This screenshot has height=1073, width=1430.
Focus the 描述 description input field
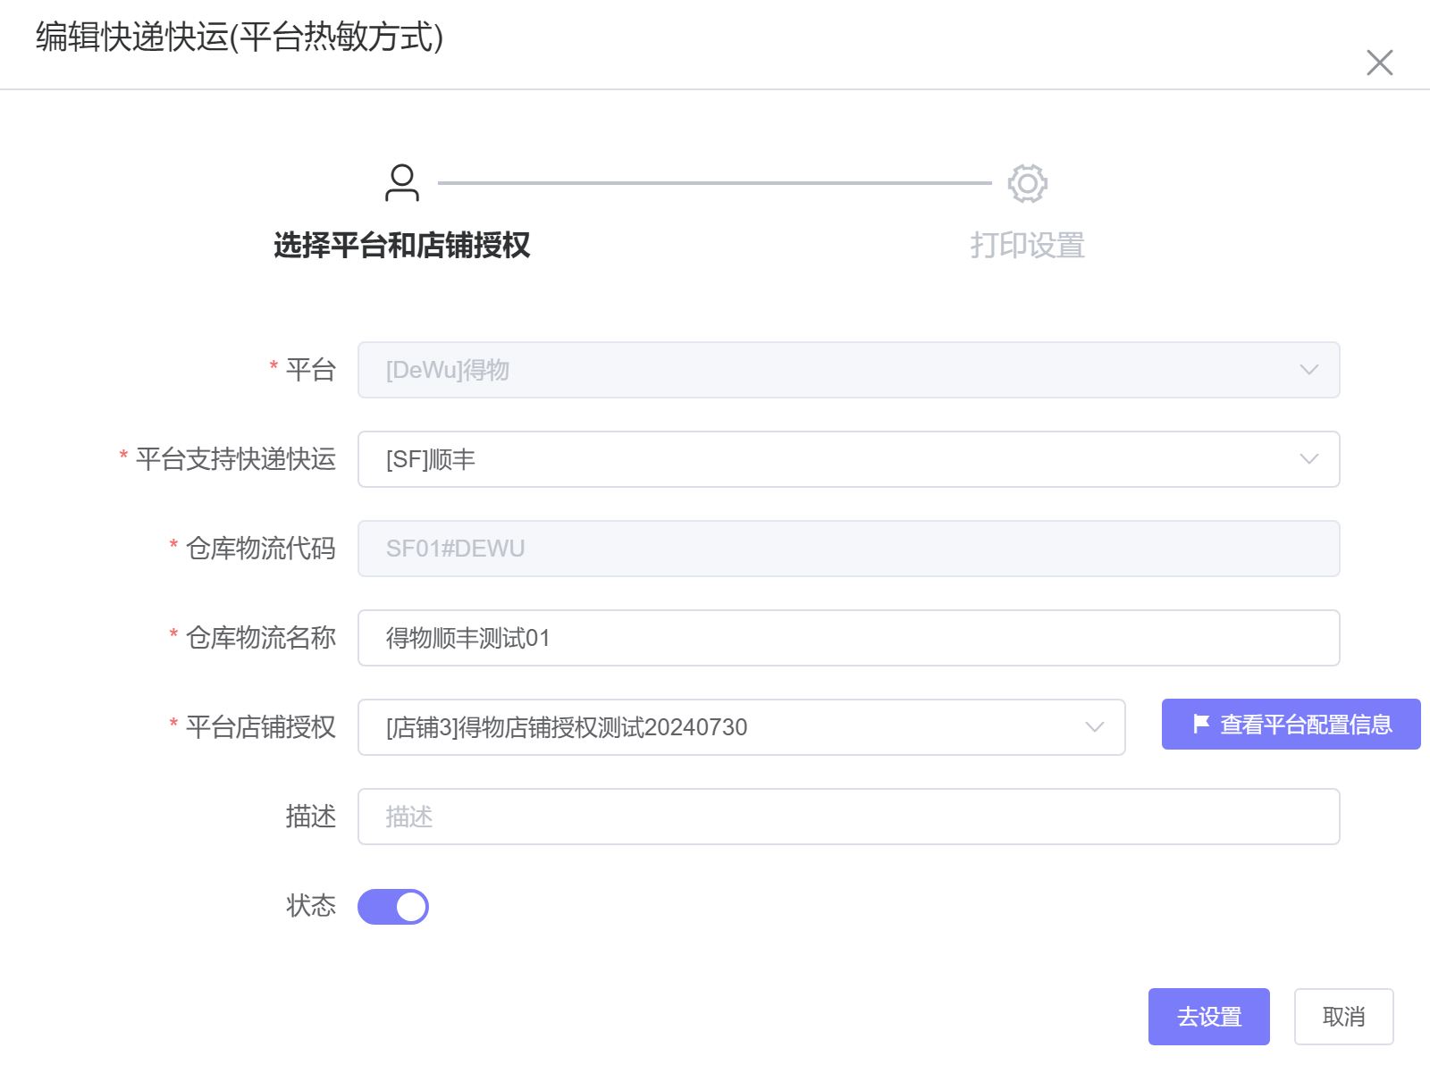tap(847, 817)
